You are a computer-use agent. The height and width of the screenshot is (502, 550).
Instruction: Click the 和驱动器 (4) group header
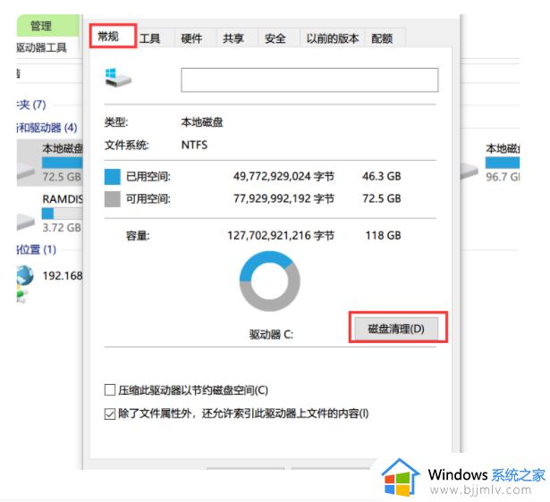coord(47,128)
